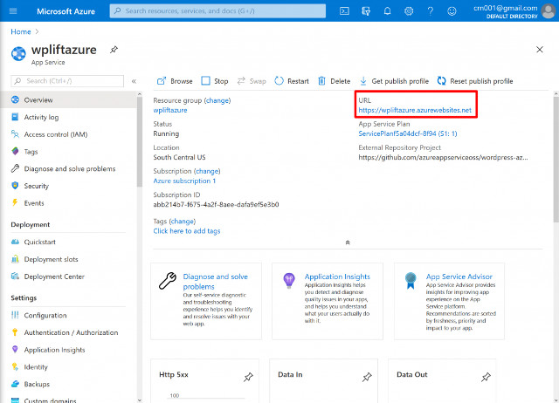
Task: Open the Diagnose and solve problems card
Action: (x=206, y=301)
